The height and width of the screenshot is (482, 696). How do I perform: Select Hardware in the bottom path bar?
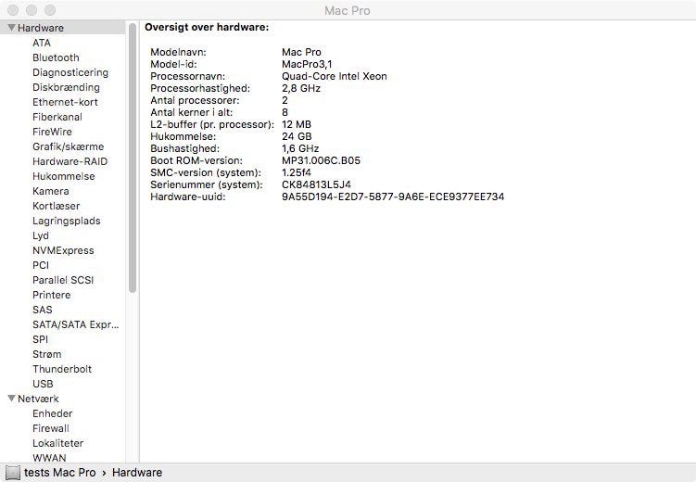pyautogui.click(x=137, y=473)
